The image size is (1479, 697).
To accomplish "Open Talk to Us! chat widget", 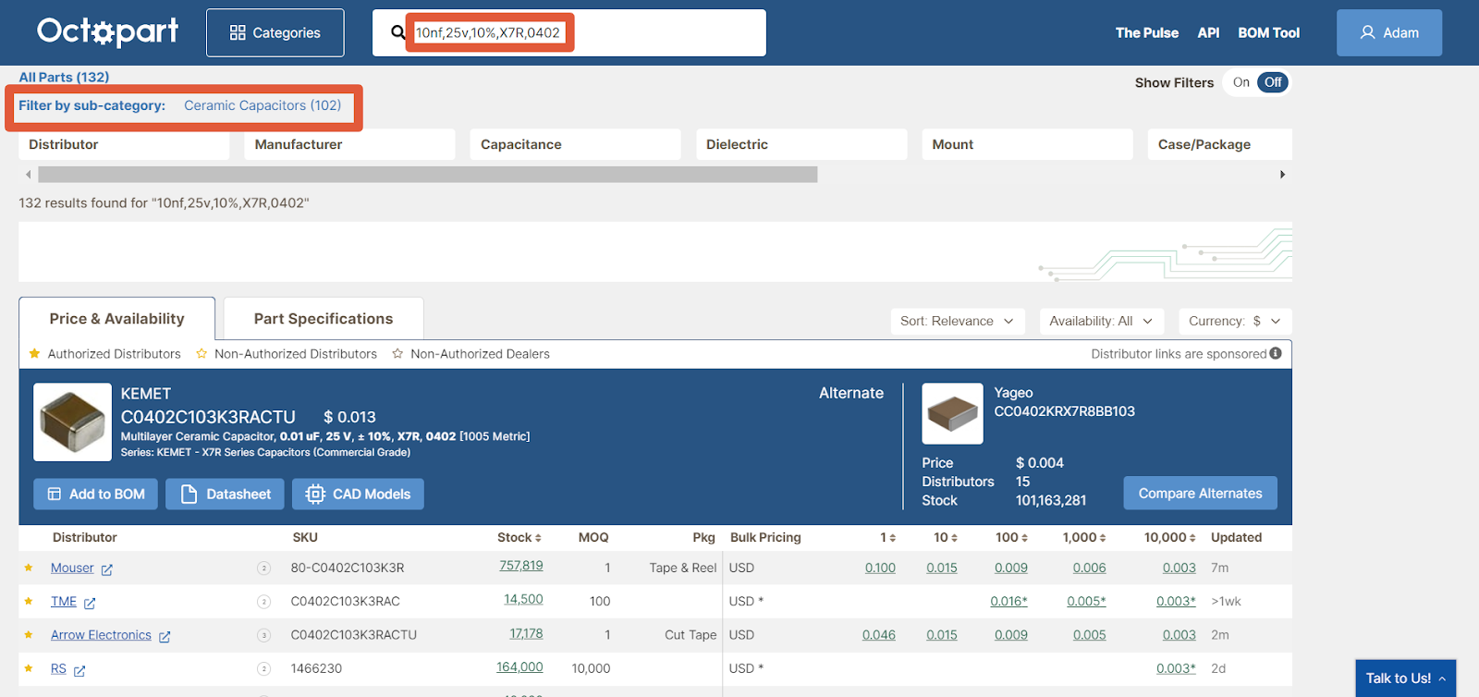I will click(x=1405, y=678).
